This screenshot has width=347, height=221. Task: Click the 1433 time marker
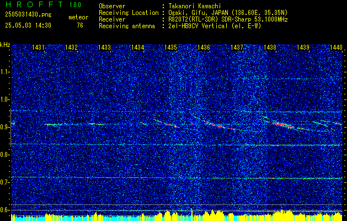click(104, 47)
